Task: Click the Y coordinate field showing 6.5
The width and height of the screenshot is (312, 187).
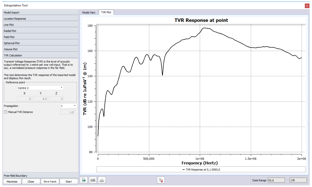Action: [x=40, y=99]
